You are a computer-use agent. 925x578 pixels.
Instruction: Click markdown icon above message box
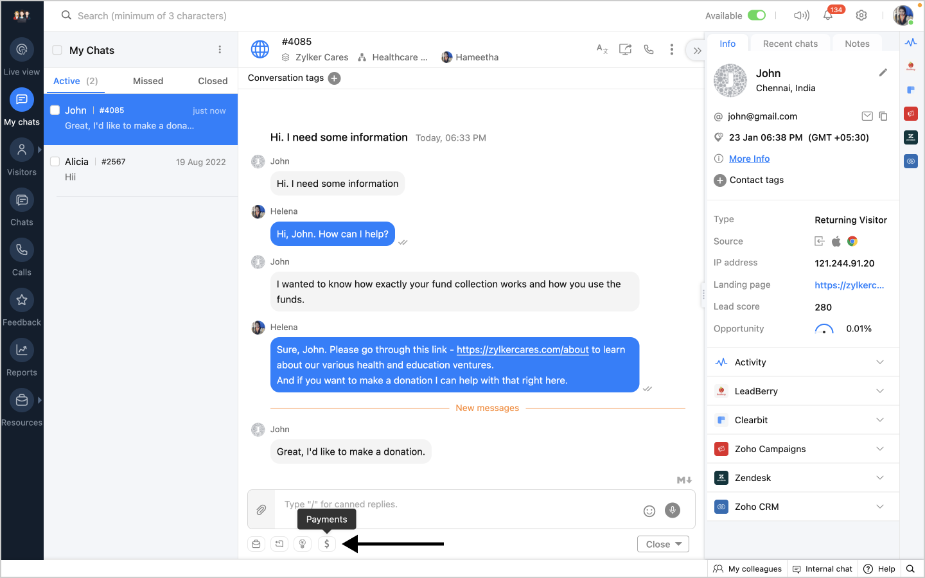pyautogui.click(x=684, y=480)
